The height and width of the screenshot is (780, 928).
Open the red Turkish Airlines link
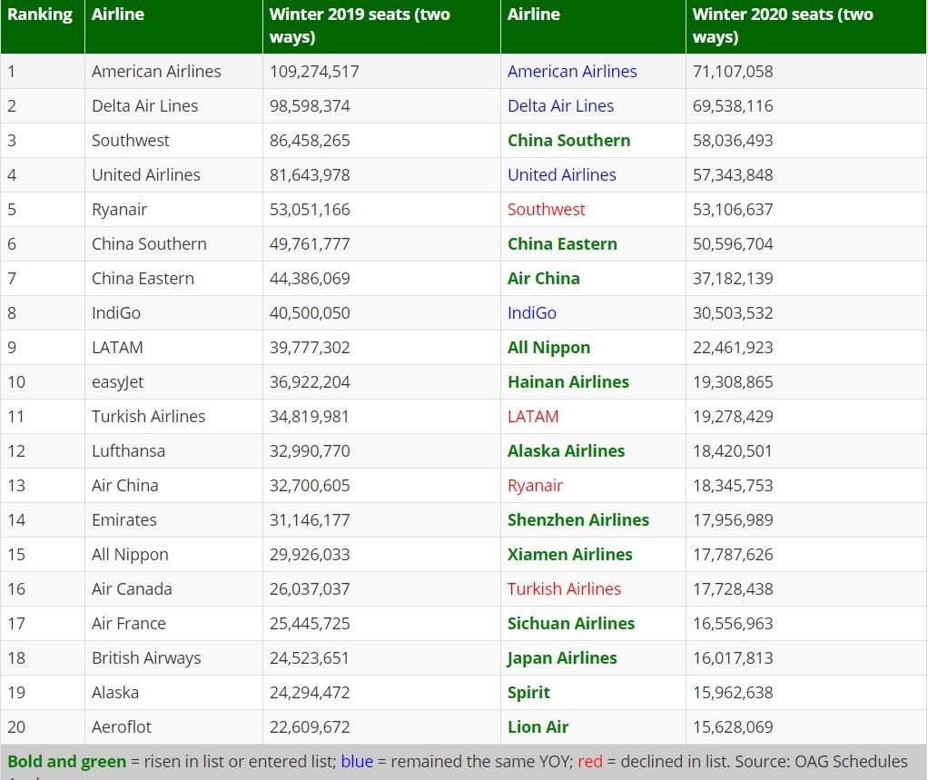coord(564,589)
